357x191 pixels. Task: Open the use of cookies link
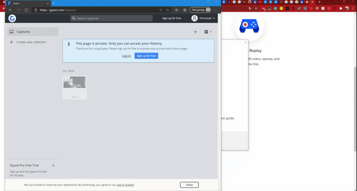click(x=125, y=185)
